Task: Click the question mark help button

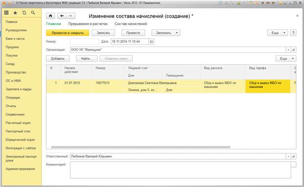Action: tap(293, 33)
